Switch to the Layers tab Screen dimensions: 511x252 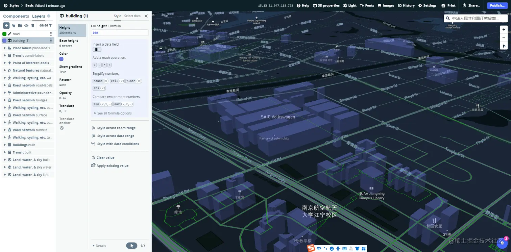(x=39, y=16)
